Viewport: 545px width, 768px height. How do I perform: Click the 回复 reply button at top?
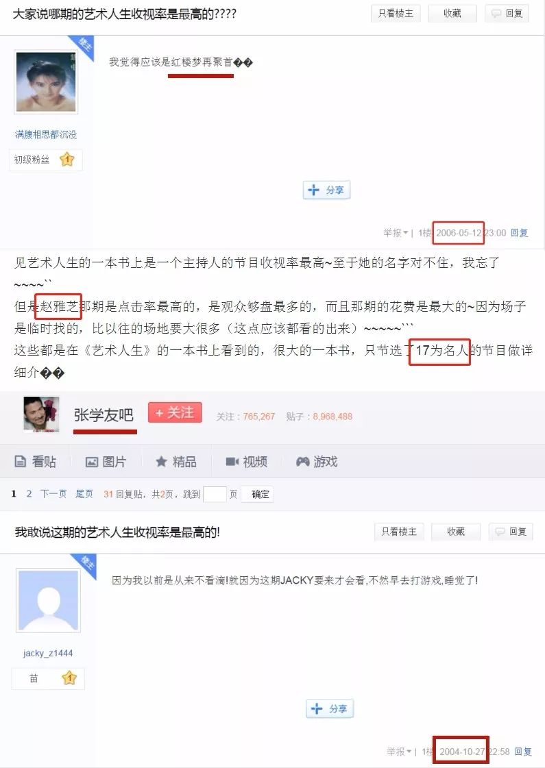tap(507, 13)
